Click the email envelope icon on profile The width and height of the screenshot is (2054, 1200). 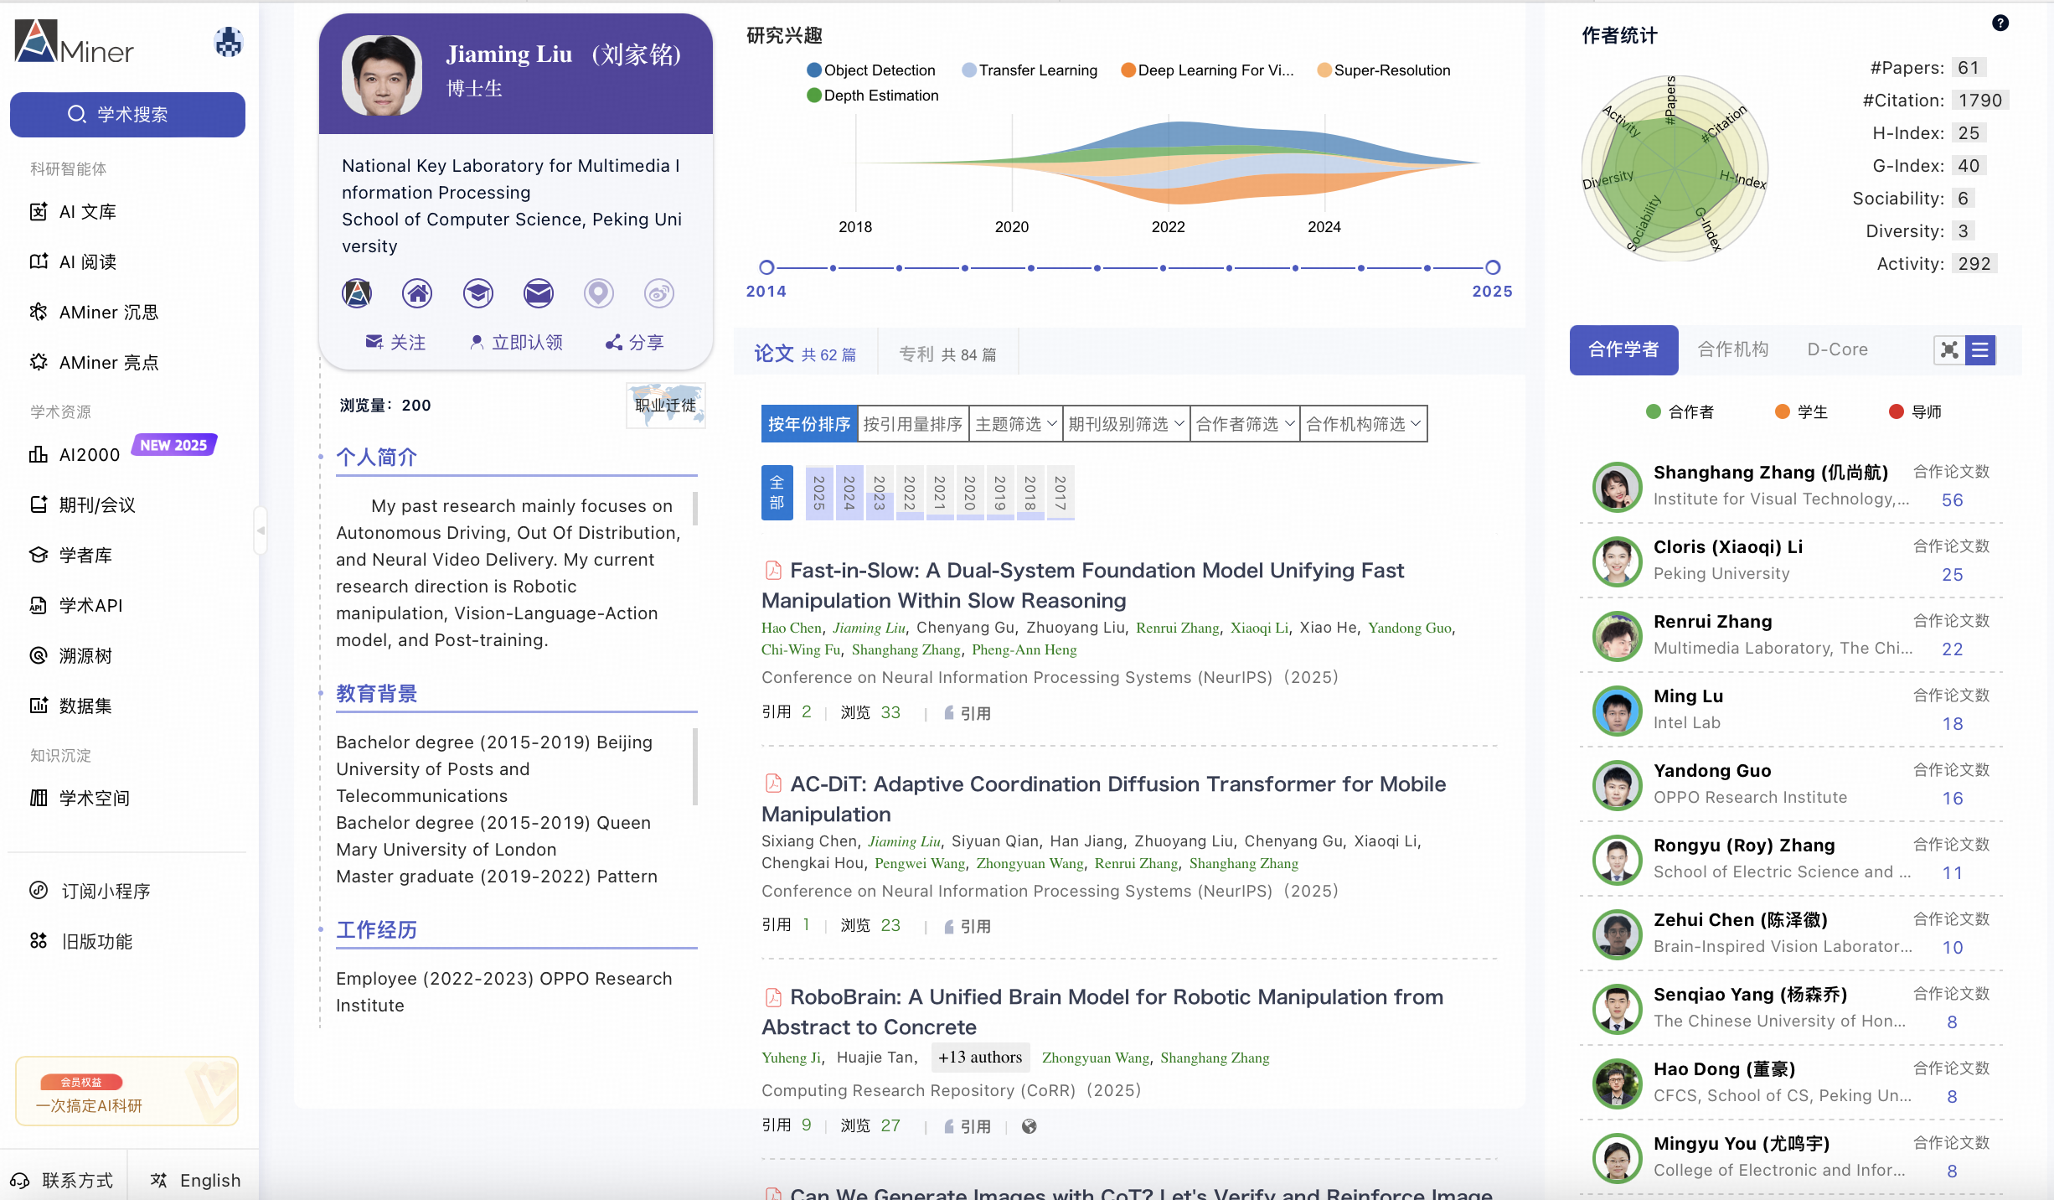coord(538,293)
